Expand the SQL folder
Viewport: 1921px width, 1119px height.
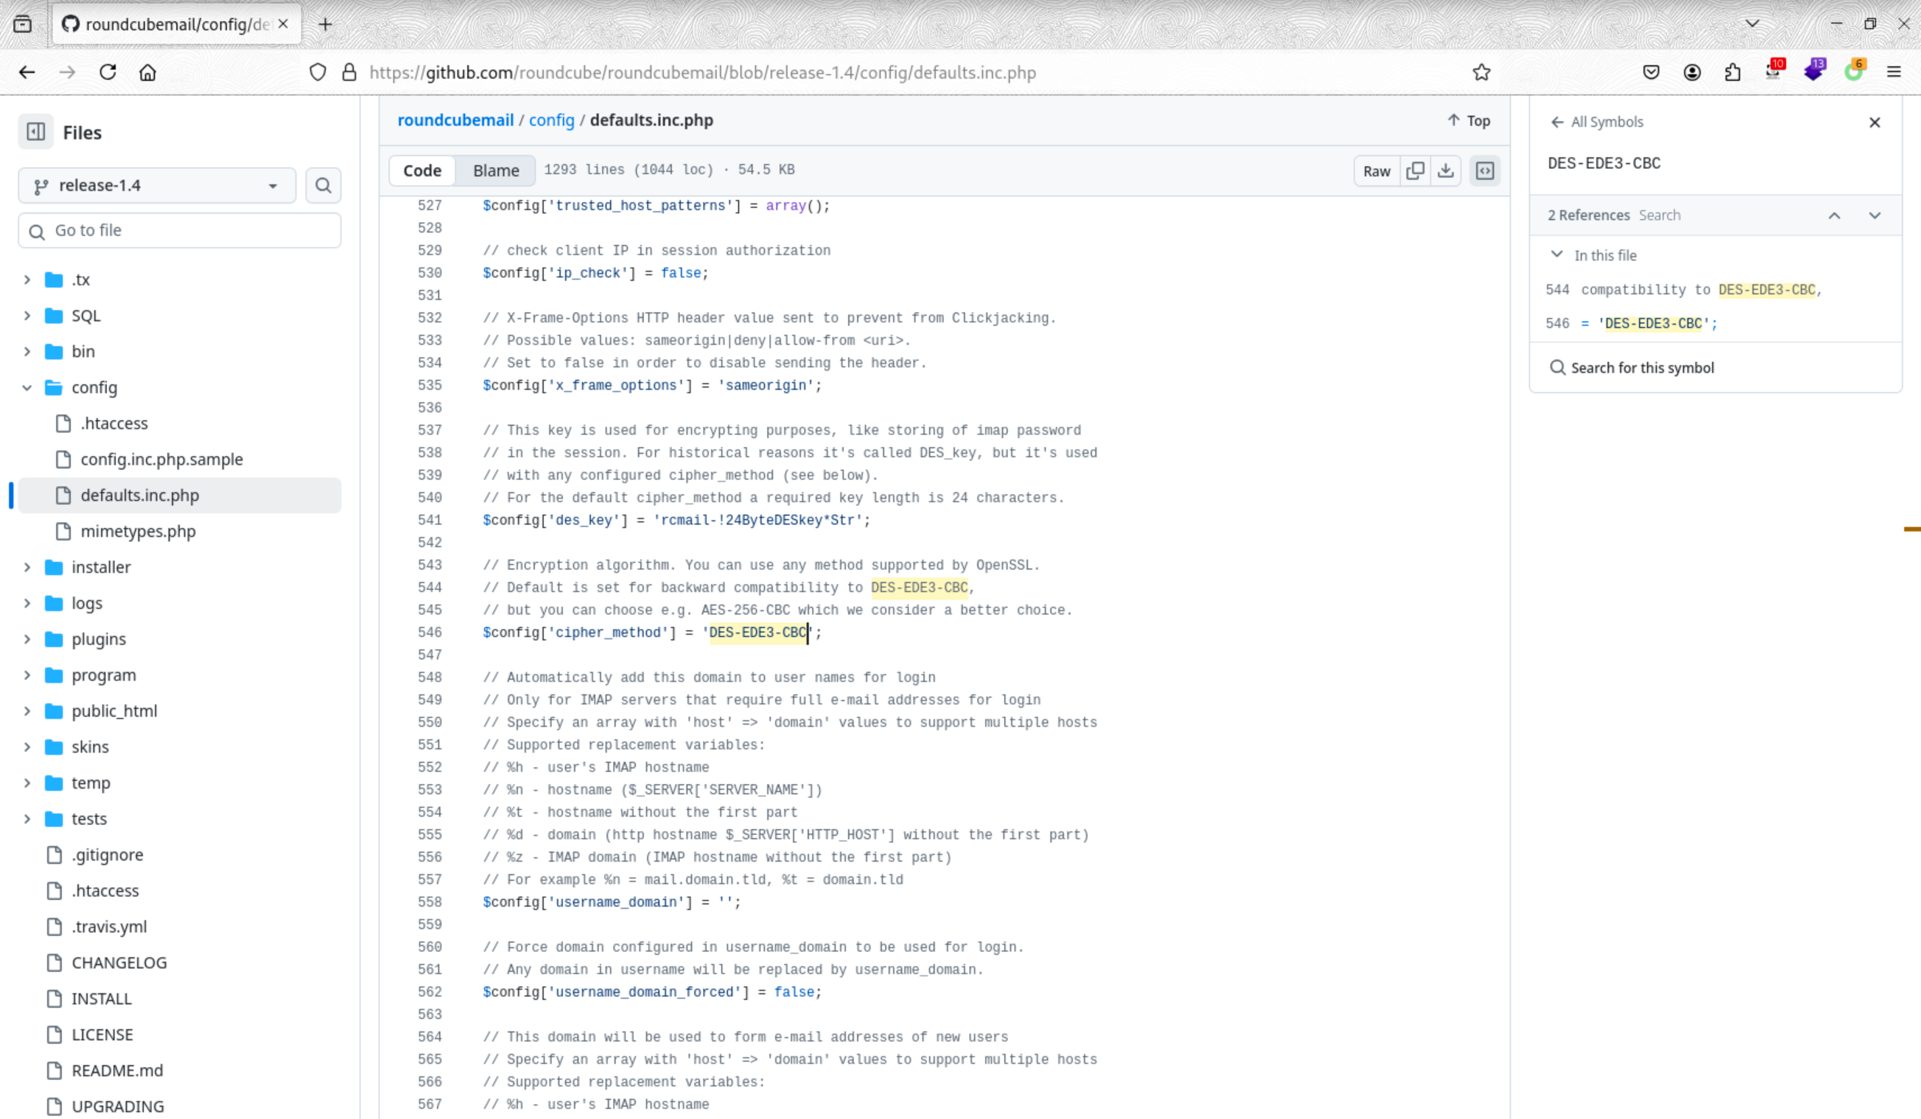pos(28,316)
